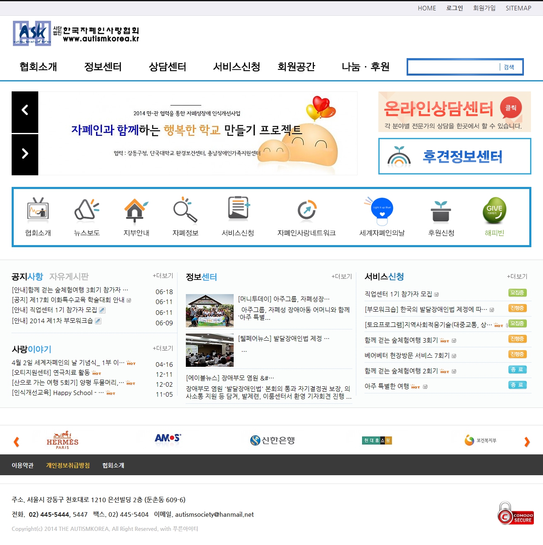The image size is (543, 545).
Task: Click the 자폐인사랑네트워크 circular arrow icon
Action: point(307,210)
